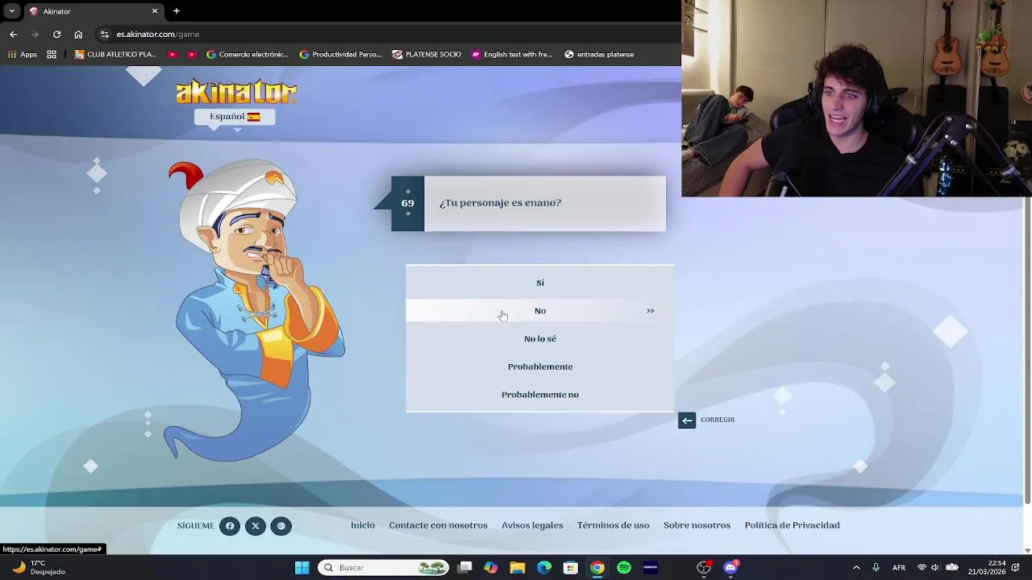The width and height of the screenshot is (1032, 580).
Task: Launch Copilot from the taskbar
Action: click(491, 568)
